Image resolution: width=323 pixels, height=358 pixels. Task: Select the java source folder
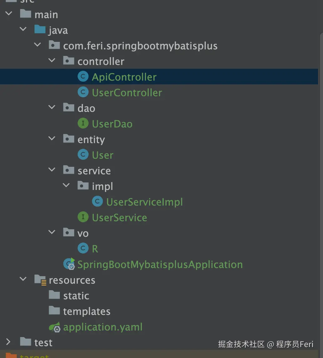58,30
